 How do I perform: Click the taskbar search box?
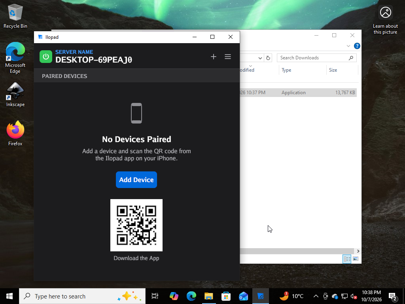[82, 296]
